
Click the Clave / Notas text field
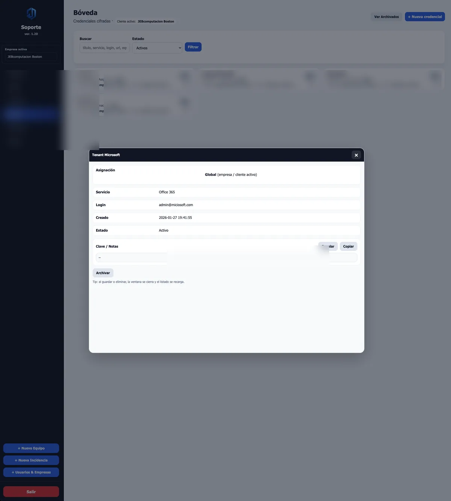point(226,257)
